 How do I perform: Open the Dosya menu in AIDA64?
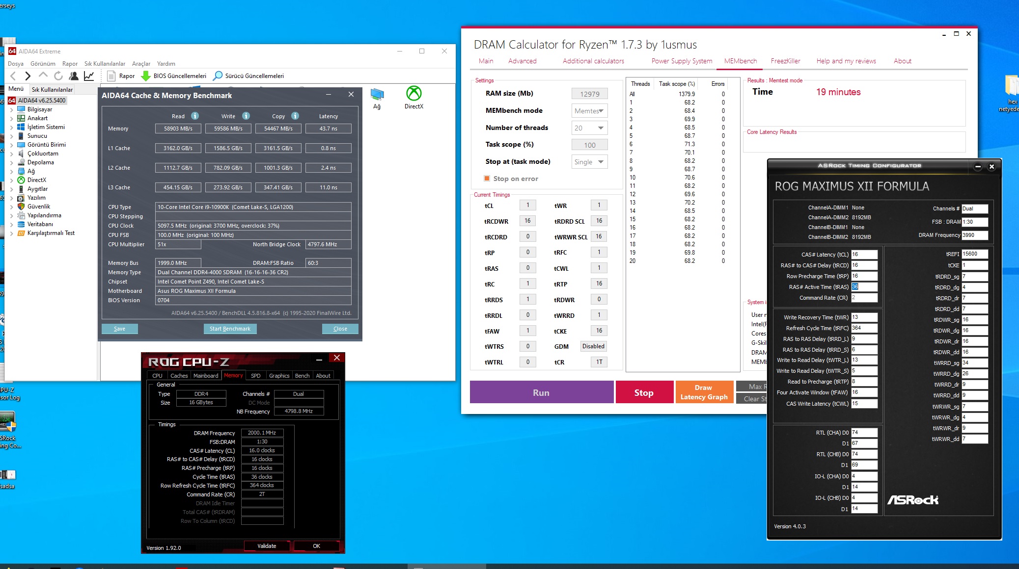coord(16,64)
